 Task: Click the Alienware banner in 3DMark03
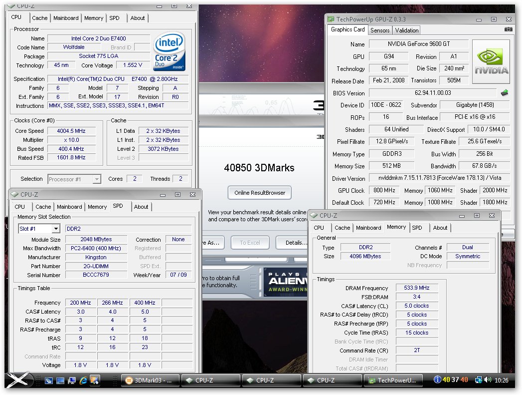[x=285, y=282]
